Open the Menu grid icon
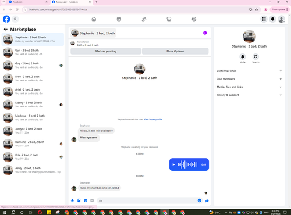The height and width of the screenshot is (215, 291). click(264, 19)
